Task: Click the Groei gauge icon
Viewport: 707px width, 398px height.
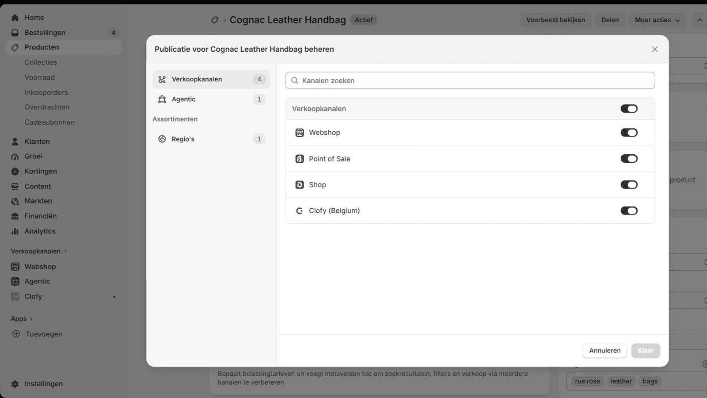Action: coord(15,157)
